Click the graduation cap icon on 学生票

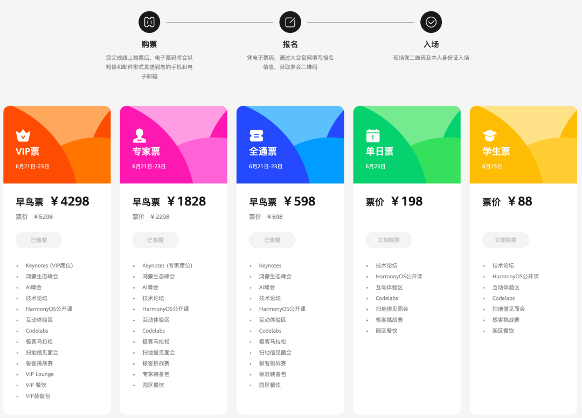point(489,135)
